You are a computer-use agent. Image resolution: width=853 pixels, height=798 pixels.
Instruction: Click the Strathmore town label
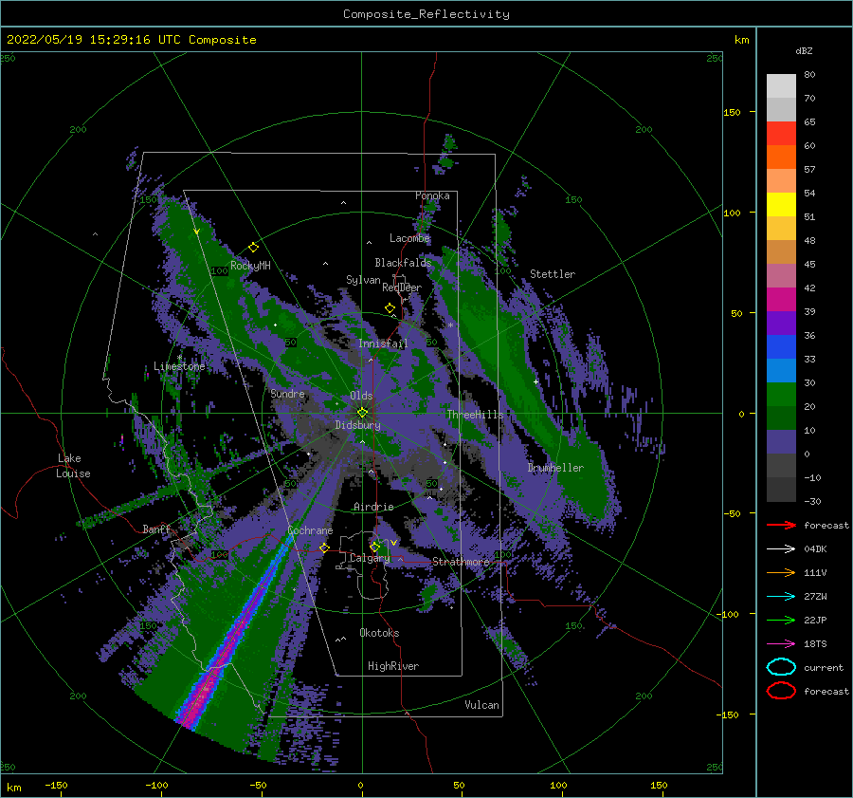coord(461,562)
